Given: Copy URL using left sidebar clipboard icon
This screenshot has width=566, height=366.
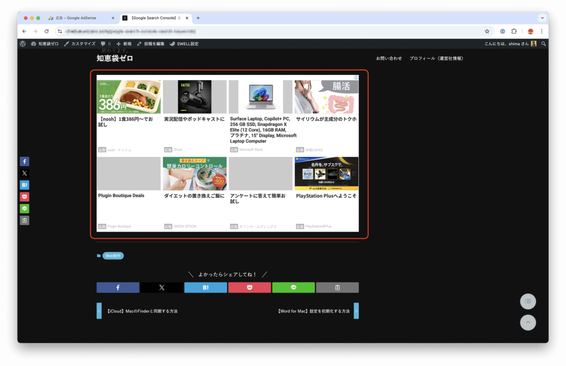Looking at the screenshot, I should click(x=24, y=220).
